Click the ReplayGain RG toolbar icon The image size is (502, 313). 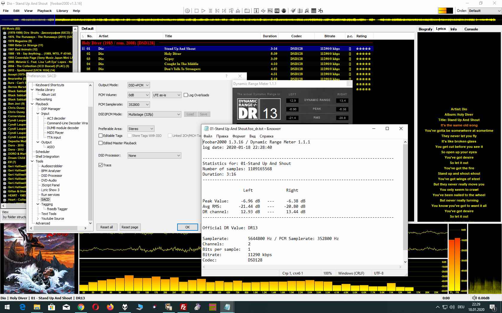pyautogui.click(x=270, y=11)
